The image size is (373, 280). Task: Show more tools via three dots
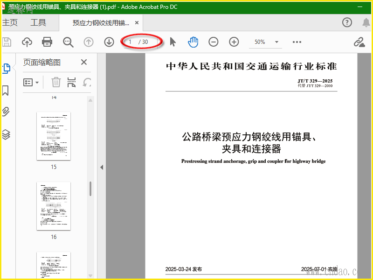coord(297,42)
